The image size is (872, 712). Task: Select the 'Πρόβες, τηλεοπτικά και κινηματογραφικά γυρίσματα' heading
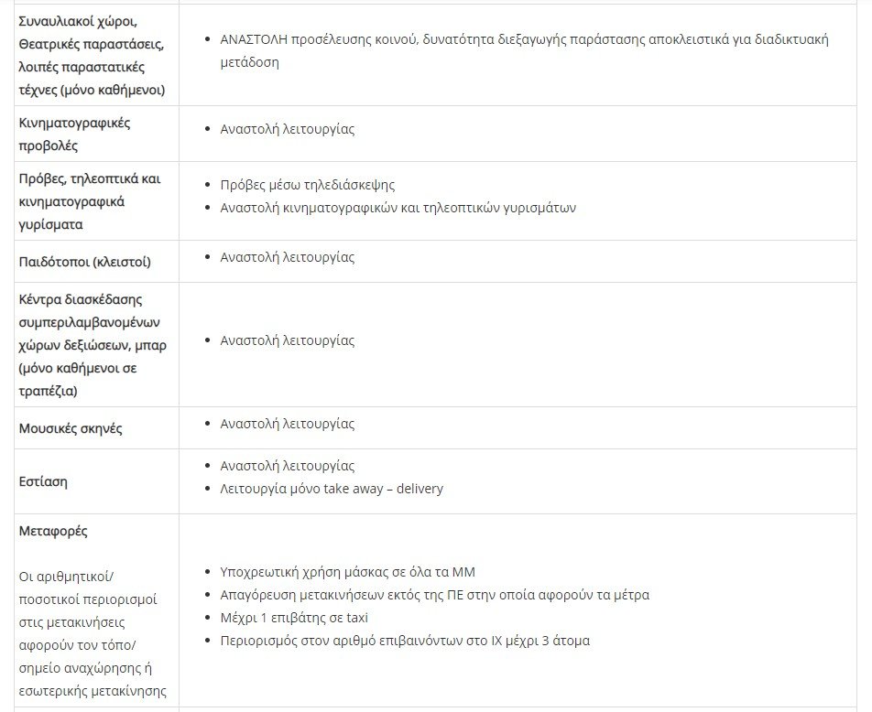coord(89,201)
